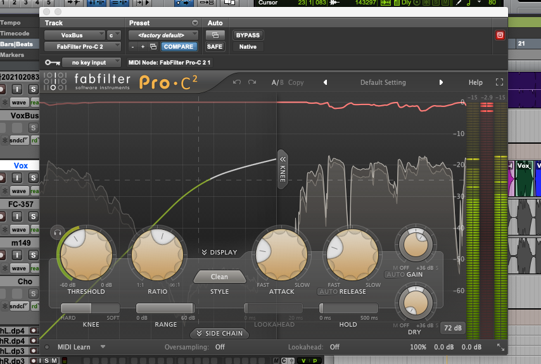Go to the previous preset arrow
The height and width of the screenshot is (364, 541).
tap(325, 82)
